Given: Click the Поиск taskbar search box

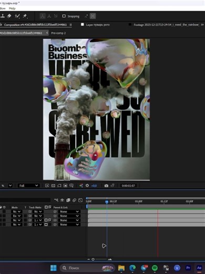Looking at the screenshot, I should coord(87,268).
